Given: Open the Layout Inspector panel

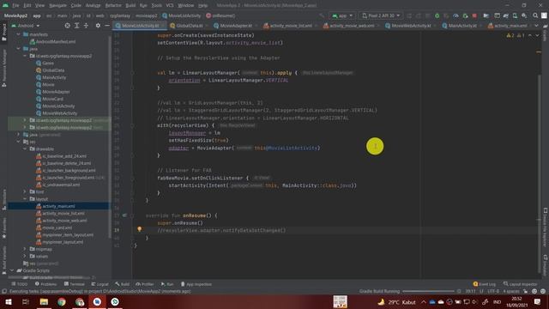Looking at the screenshot, I should click(x=521, y=284).
